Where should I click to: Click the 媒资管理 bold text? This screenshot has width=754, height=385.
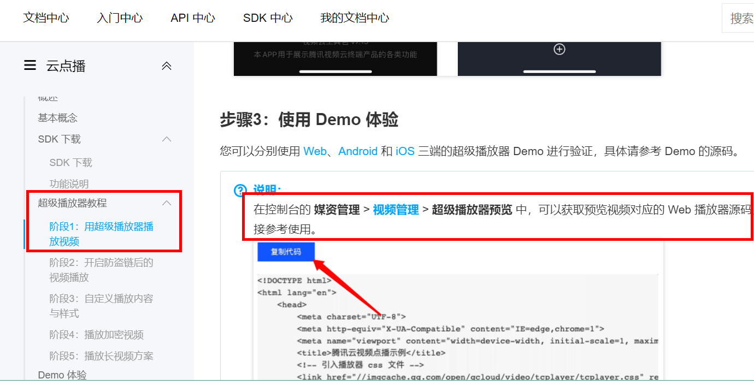[x=337, y=210]
